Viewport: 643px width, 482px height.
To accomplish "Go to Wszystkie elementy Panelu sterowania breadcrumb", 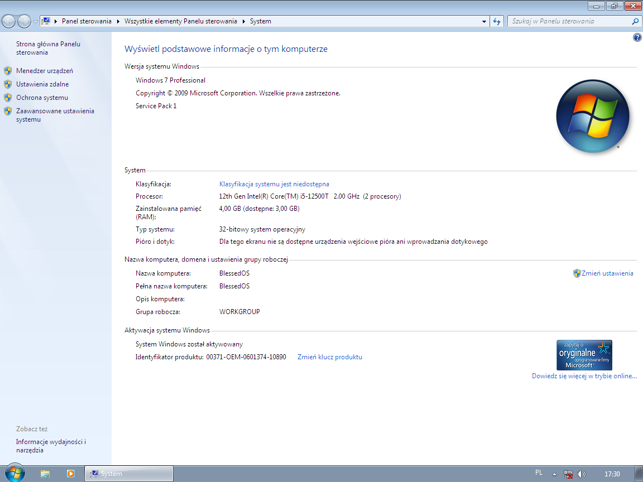I will 180,21.
